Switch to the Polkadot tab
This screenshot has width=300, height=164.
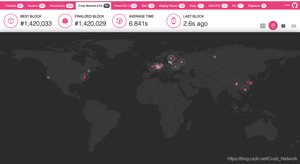click(x=14, y=6)
